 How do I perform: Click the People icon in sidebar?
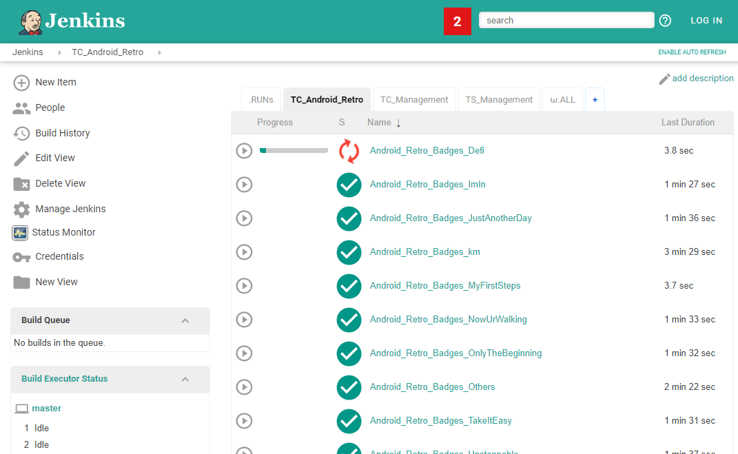(x=21, y=108)
